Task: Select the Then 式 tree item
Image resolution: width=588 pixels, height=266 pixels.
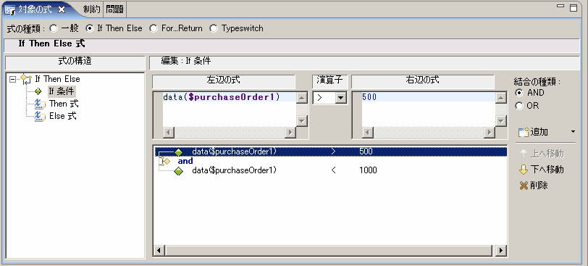Action: [64, 104]
